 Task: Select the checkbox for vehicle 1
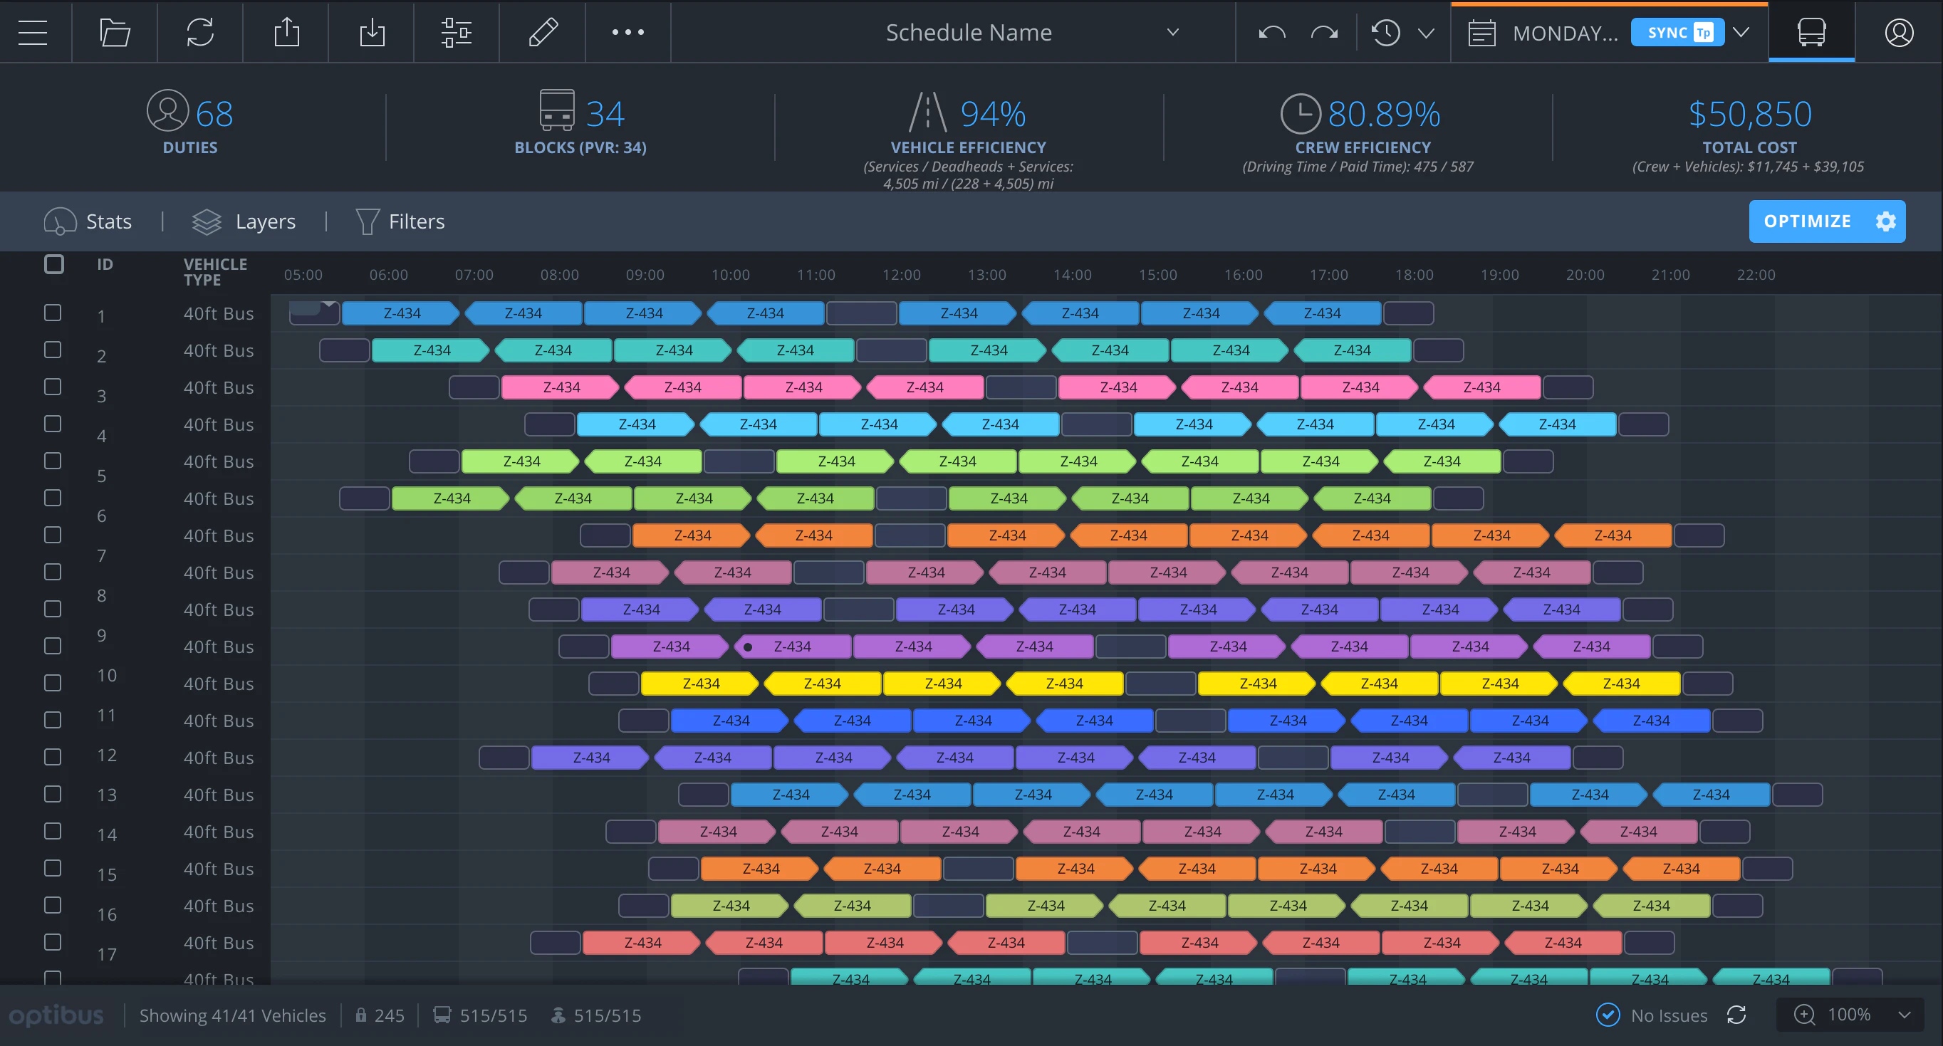[x=53, y=312]
